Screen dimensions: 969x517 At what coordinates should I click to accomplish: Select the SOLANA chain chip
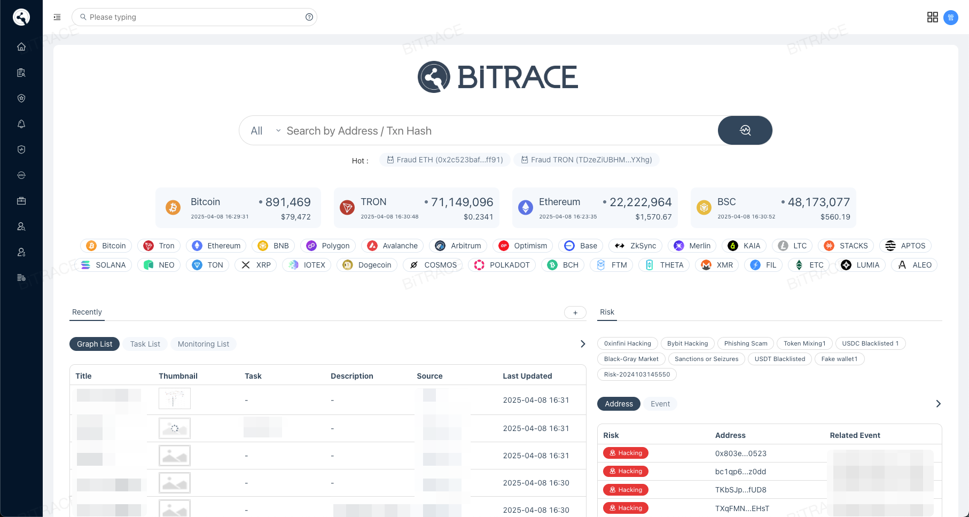click(103, 265)
